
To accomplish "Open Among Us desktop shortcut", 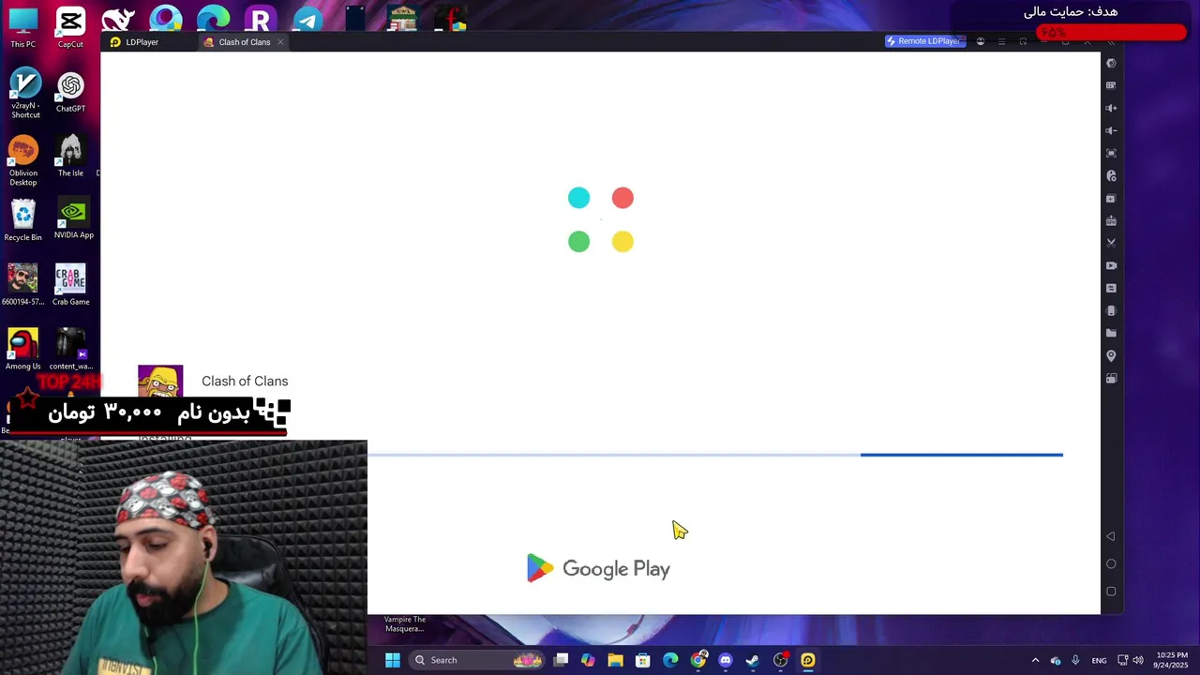I will pyautogui.click(x=23, y=349).
